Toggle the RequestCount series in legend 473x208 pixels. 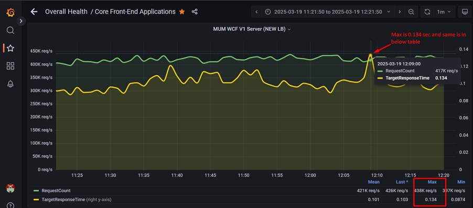tap(56, 191)
